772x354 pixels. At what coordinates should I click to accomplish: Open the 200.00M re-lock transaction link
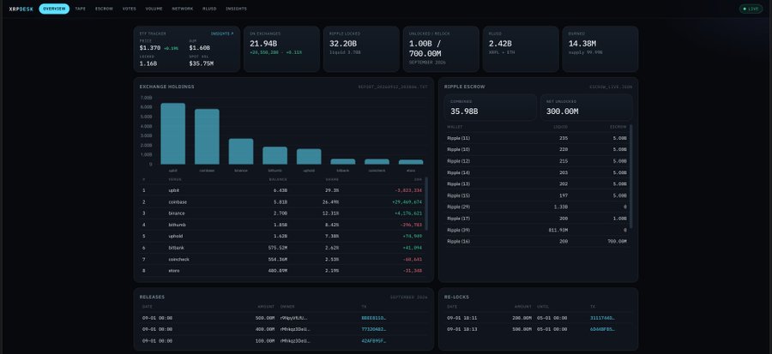(603, 318)
